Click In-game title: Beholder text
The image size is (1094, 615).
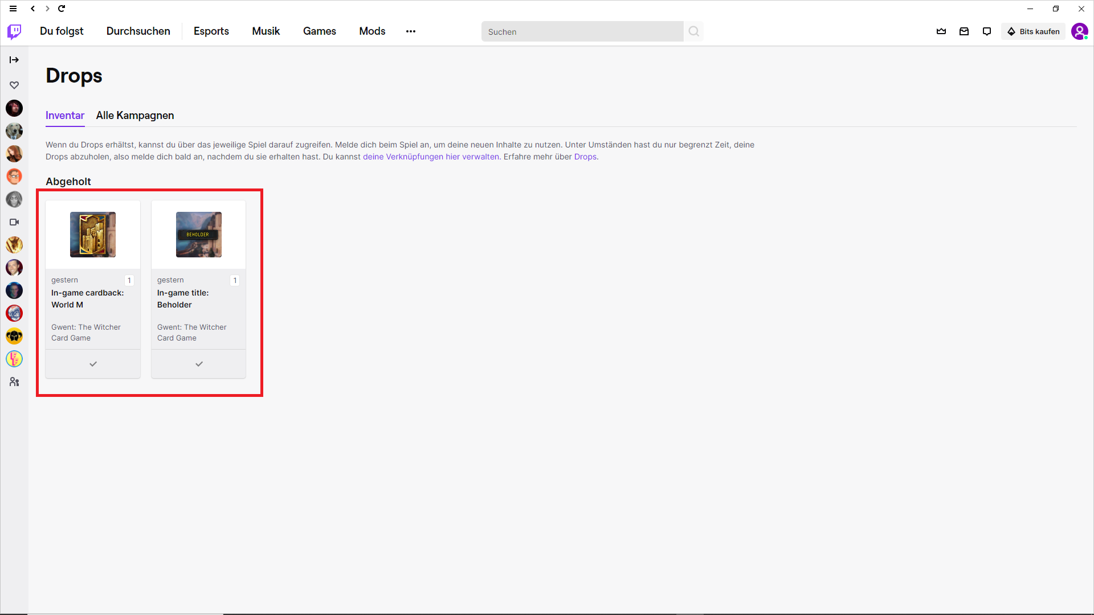point(183,299)
